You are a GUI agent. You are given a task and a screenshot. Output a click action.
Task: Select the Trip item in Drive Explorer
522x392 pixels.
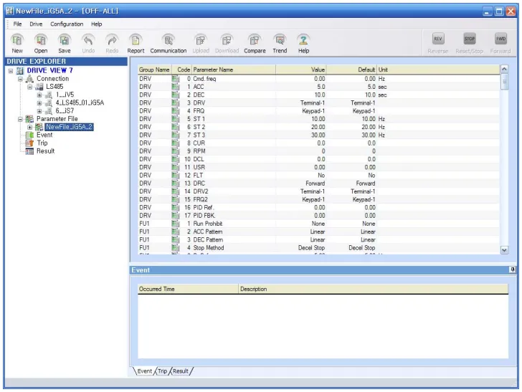click(x=42, y=143)
